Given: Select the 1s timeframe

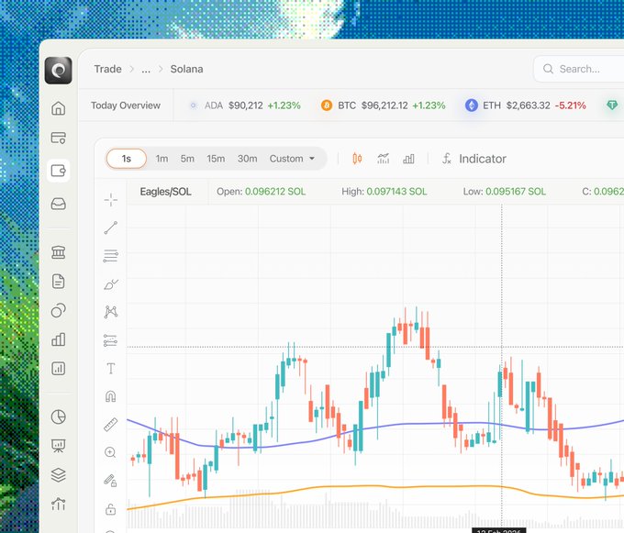Looking at the screenshot, I should tap(126, 159).
